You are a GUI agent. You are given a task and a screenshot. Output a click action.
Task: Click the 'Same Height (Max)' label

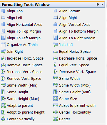tap(23, 99)
